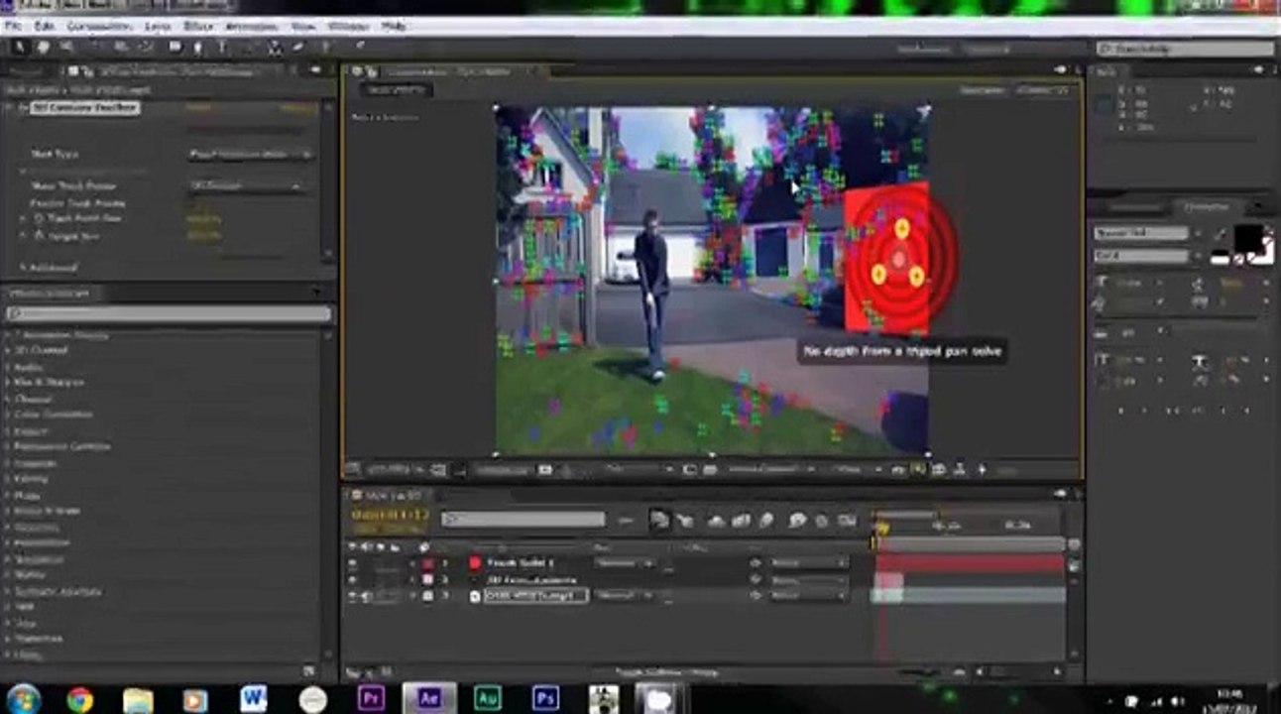Viewport: 1281px width, 714px height.
Task: Open the File menu
Action: point(14,26)
